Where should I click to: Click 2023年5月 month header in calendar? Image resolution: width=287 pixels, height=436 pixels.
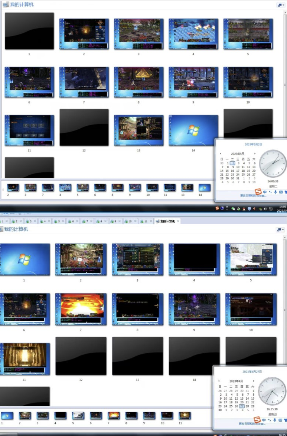238,153
